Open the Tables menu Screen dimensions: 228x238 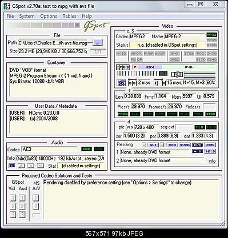tap(69, 16)
